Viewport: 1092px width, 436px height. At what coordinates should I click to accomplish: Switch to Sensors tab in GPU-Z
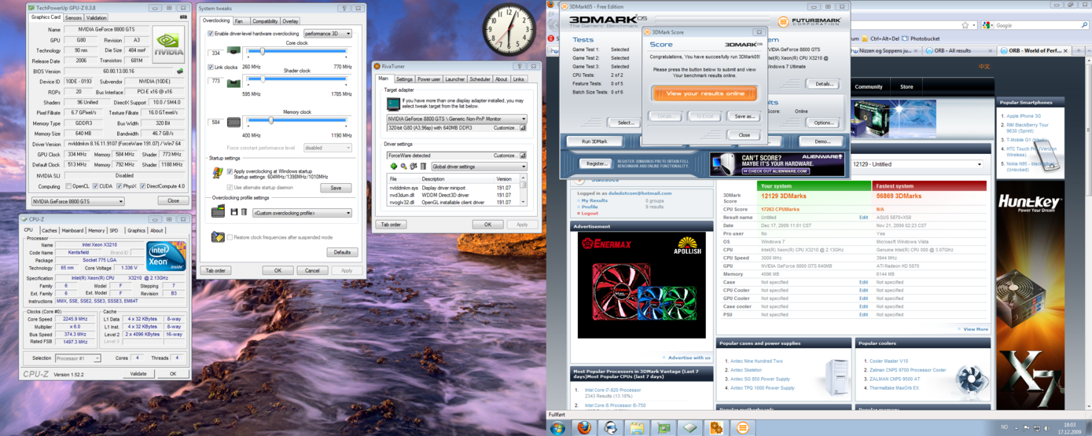pyautogui.click(x=73, y=17)
